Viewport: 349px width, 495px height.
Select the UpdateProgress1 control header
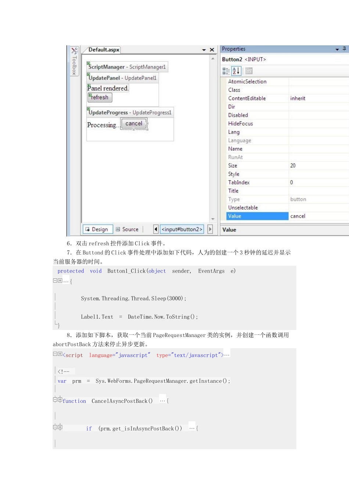pos(130,112)
